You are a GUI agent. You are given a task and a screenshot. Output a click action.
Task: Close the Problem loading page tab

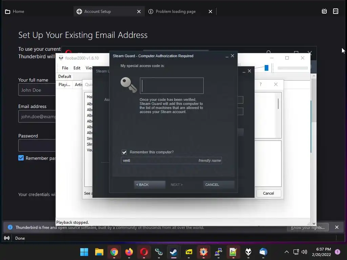pos(210,12)
